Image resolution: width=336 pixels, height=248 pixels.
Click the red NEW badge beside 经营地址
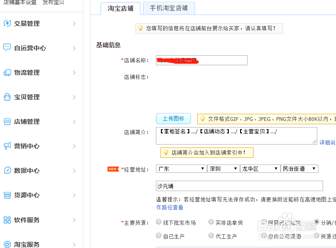click(113, 169)
